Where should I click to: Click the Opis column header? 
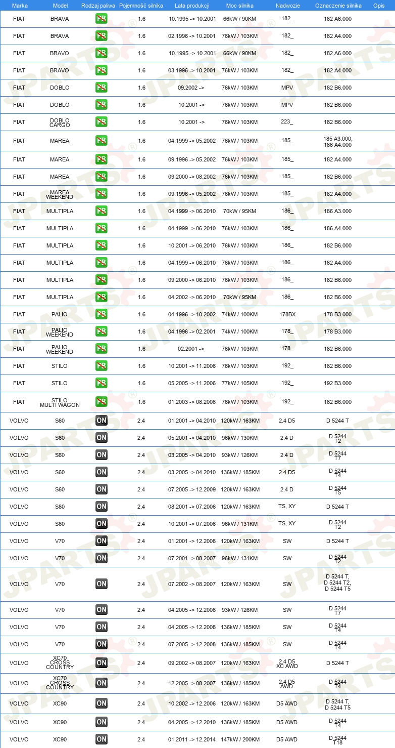coord(379,5)
